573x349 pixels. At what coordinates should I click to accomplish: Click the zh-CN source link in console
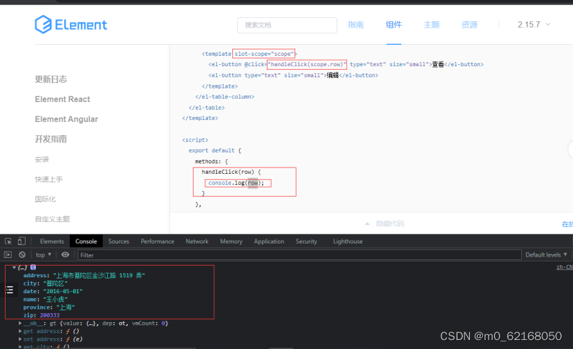click(x=565, y=267)
